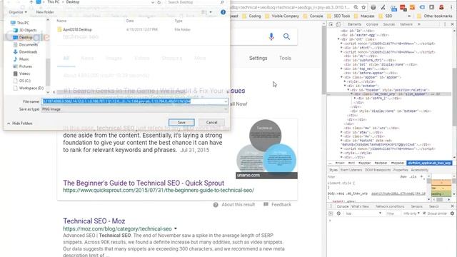Click the orange extension icon

[412, 7]
